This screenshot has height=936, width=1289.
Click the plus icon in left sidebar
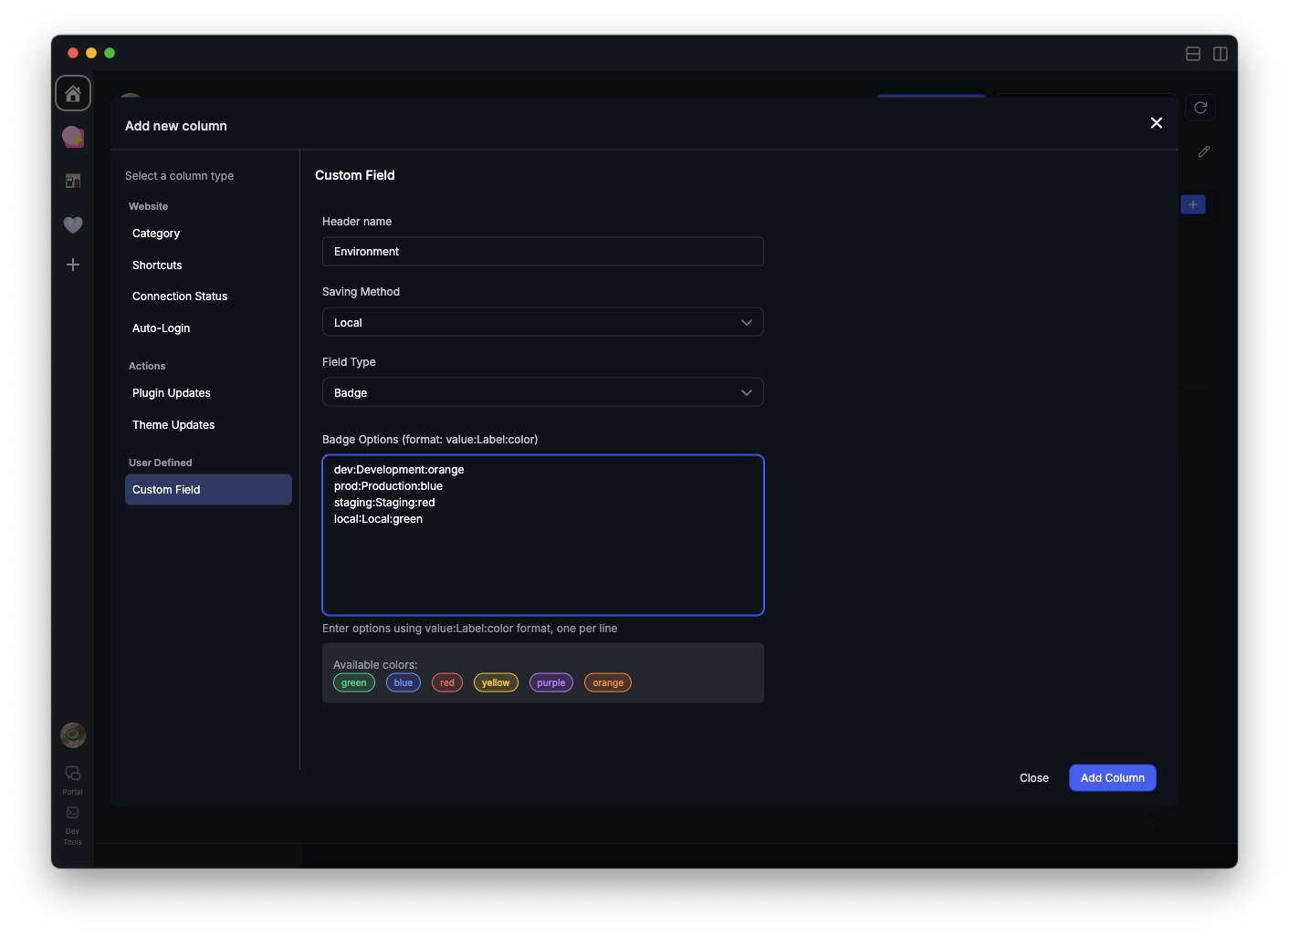click(x=73, y=265)
